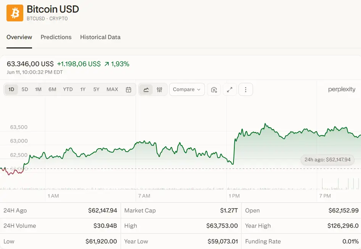Click the 63.346,00 US$ price
The image size is (361, 249).
[x=30, y=64]
